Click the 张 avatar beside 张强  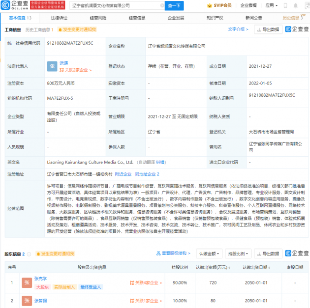(x=52, y=66)
